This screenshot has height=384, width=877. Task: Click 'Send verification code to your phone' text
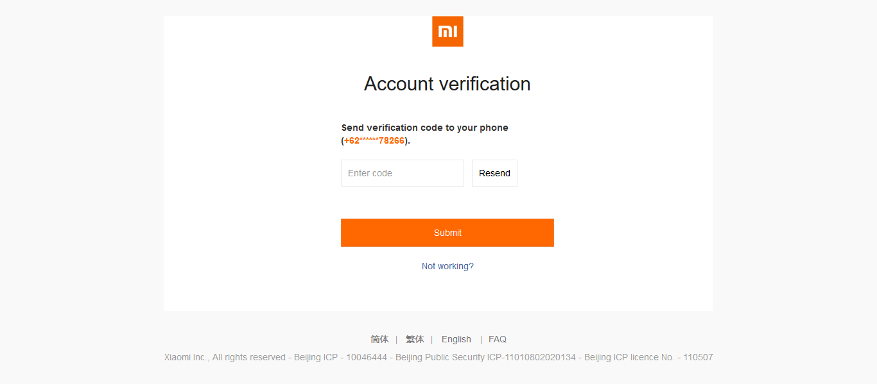[x=424, y=128]
